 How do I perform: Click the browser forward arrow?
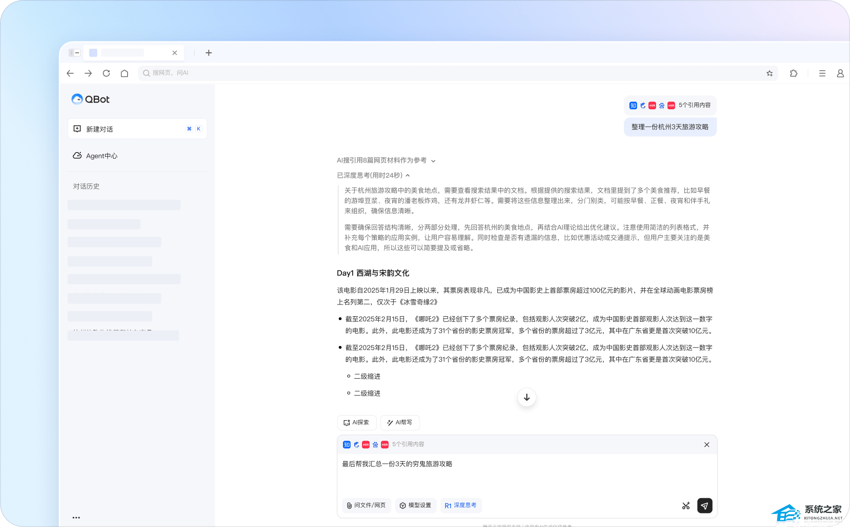point(88,73)
